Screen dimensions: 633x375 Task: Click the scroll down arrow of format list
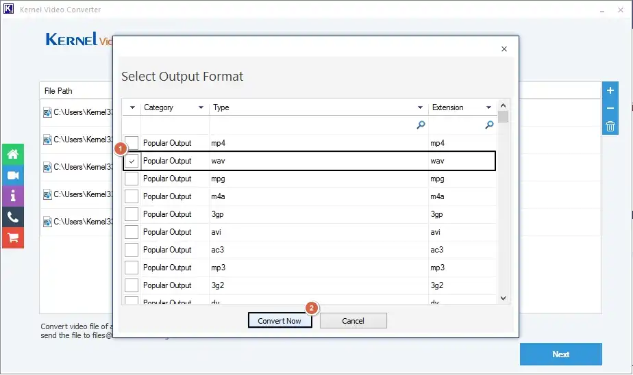[x=503, y=298]
